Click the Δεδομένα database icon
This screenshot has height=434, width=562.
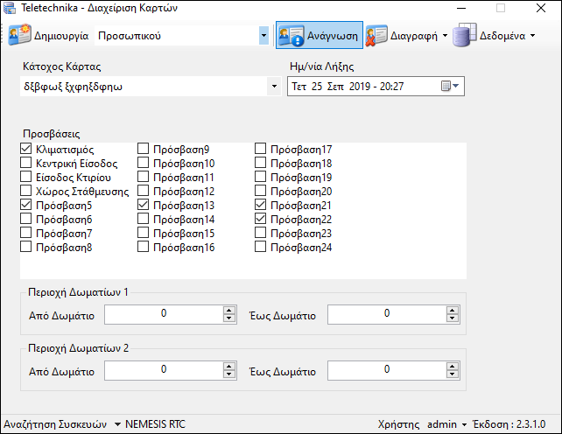tap(464, 35)
